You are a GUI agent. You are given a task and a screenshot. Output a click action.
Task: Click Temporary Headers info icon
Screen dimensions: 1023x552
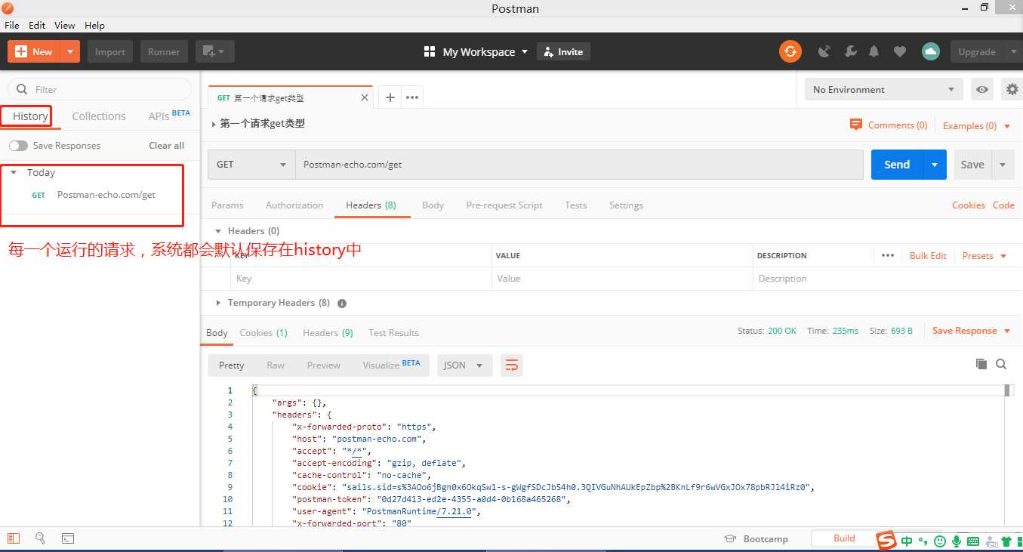point(342,303)
